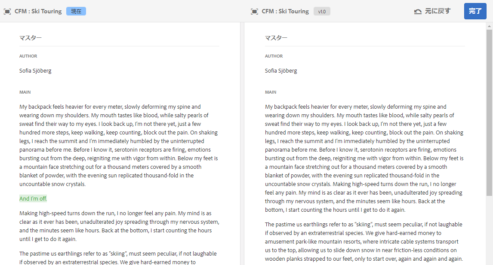Click the AUTHOR label in right pane
Viewport: 493px width, 265px height.
click(x=274, y=56)
